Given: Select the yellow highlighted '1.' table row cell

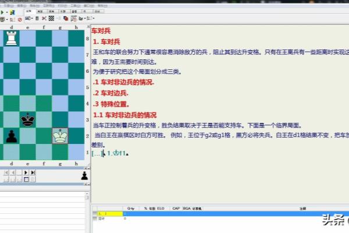Looking at the screenshot, I should (110, 214).
